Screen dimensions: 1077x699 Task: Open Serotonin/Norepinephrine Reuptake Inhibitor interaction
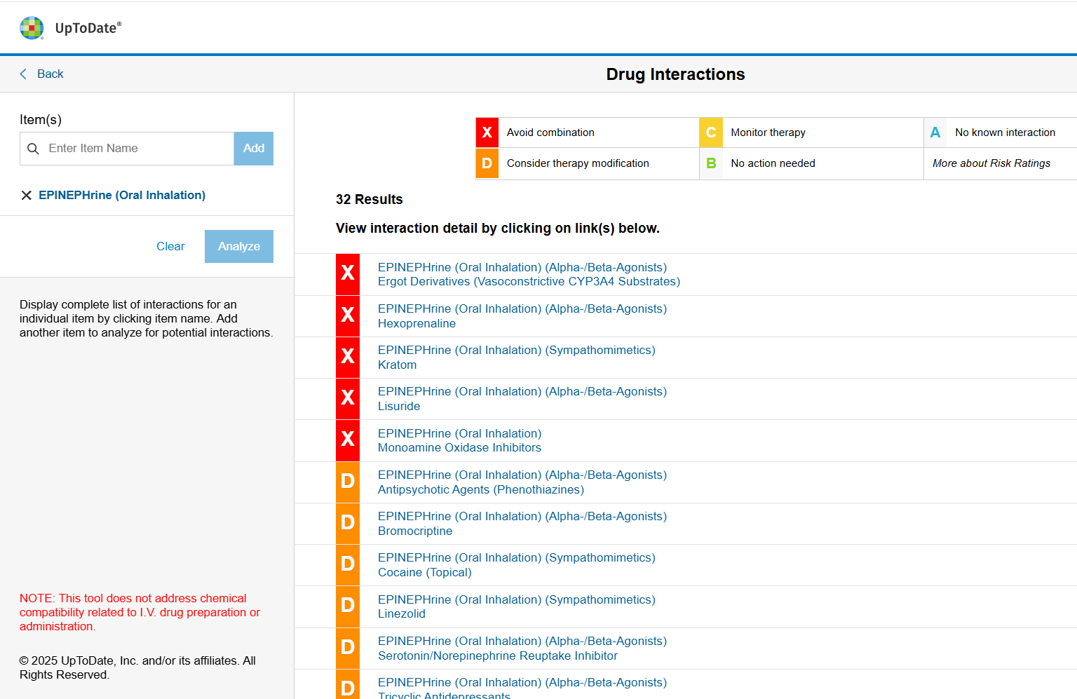point(497,656)
